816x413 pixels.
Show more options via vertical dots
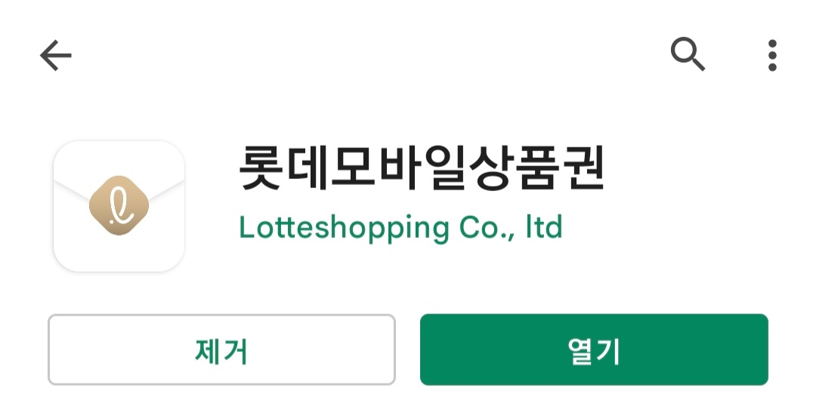(772, 55)
